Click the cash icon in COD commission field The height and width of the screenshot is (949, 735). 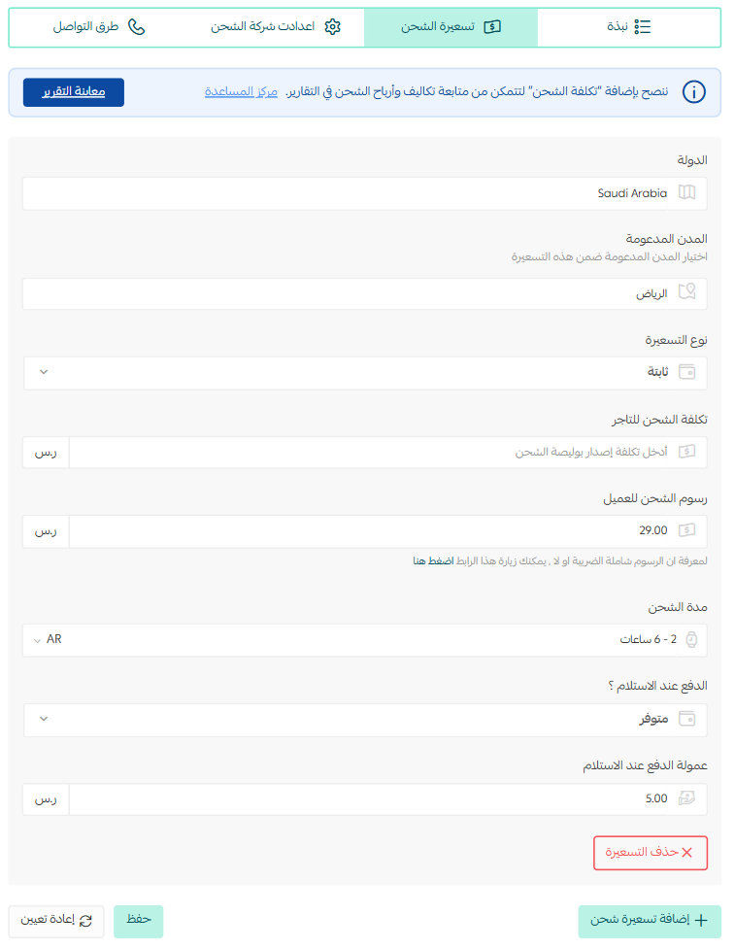point(686,798)
